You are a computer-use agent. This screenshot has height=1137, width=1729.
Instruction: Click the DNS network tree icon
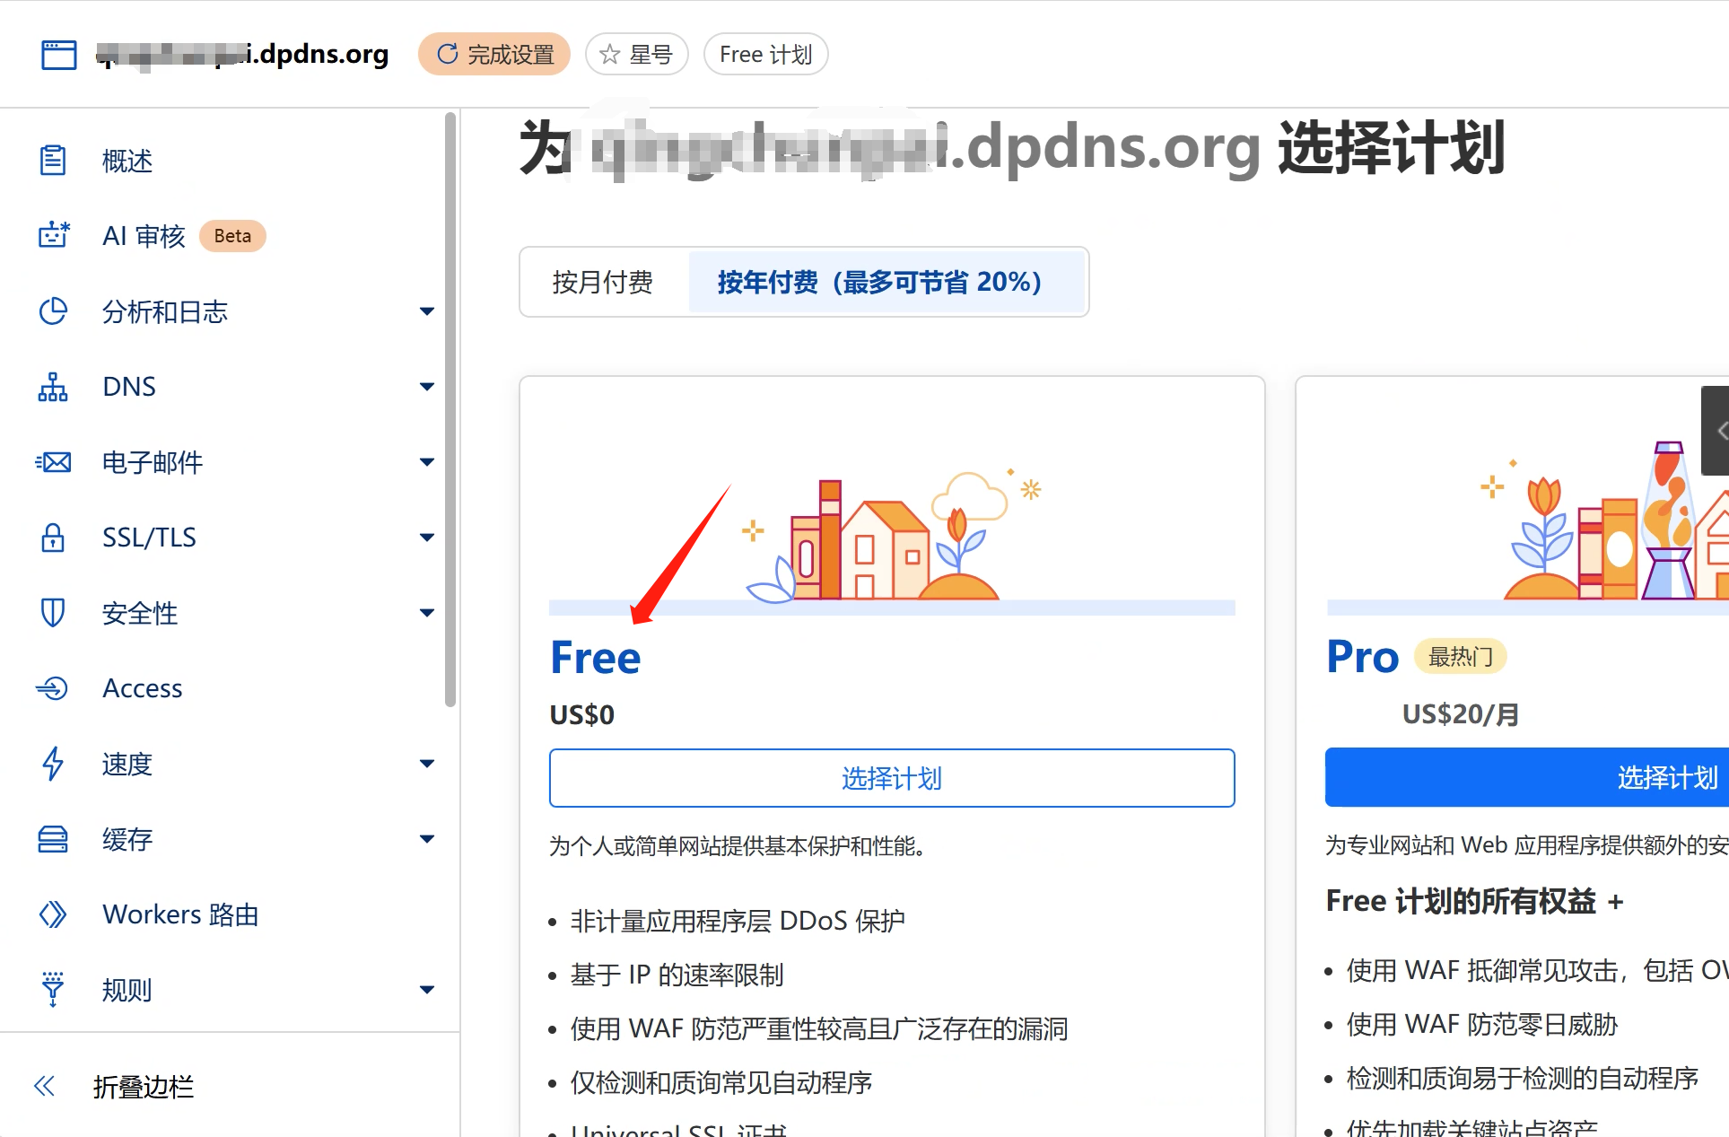click(53, 387)
